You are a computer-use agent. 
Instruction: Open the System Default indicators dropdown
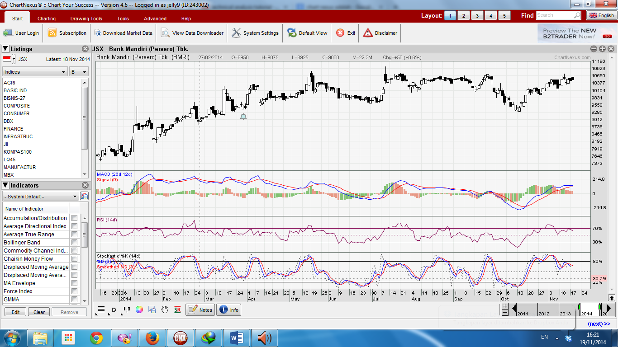click(40, 196)
